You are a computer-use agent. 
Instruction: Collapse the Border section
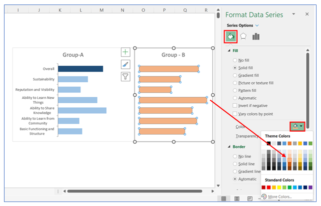[229, 147]
